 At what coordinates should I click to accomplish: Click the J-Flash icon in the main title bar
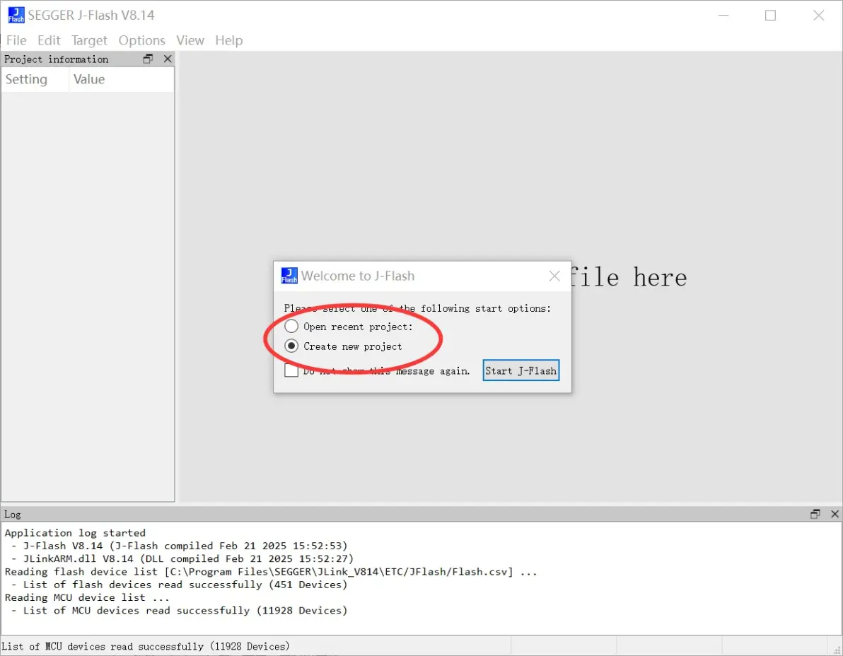pos(16,15)
